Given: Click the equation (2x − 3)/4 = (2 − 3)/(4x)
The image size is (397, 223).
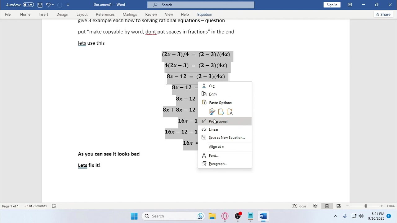Looking at the screenshot, I should pos(196,55).
